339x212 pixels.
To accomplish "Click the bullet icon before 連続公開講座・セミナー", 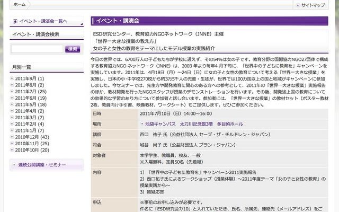I will pyautogui.click(x=14, y=165).
